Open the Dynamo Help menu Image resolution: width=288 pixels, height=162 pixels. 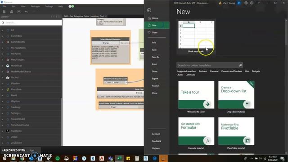click(x=61, y=6)
